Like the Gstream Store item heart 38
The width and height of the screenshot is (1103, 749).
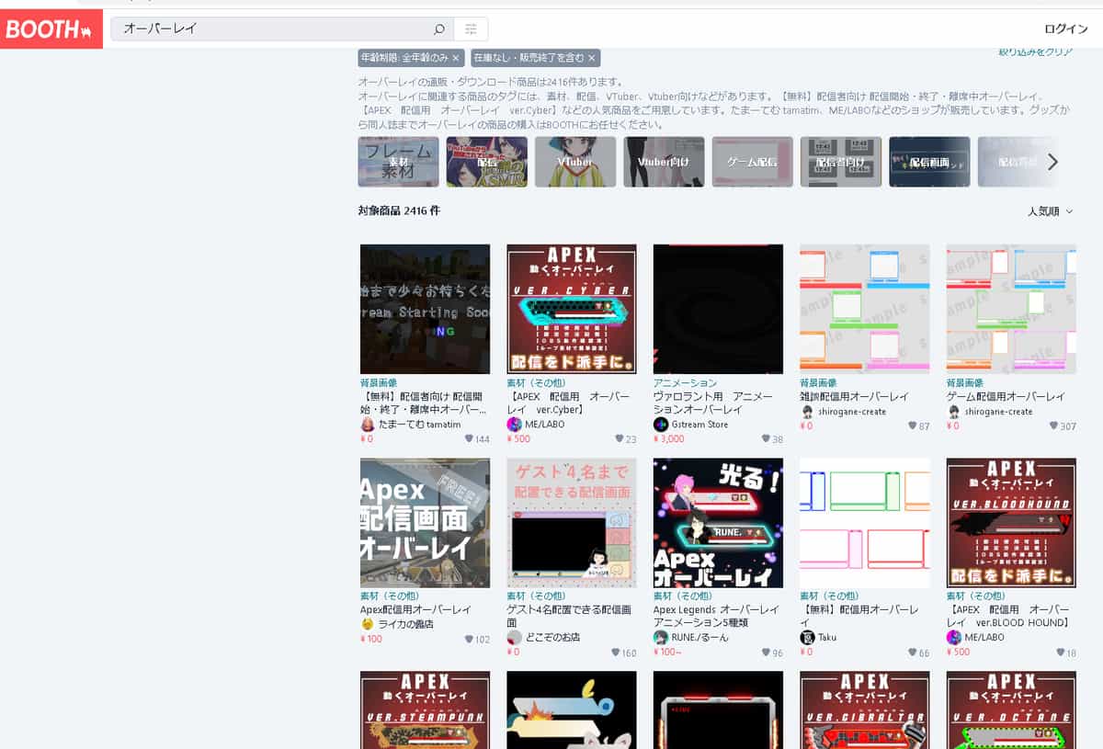coord(766,439)
